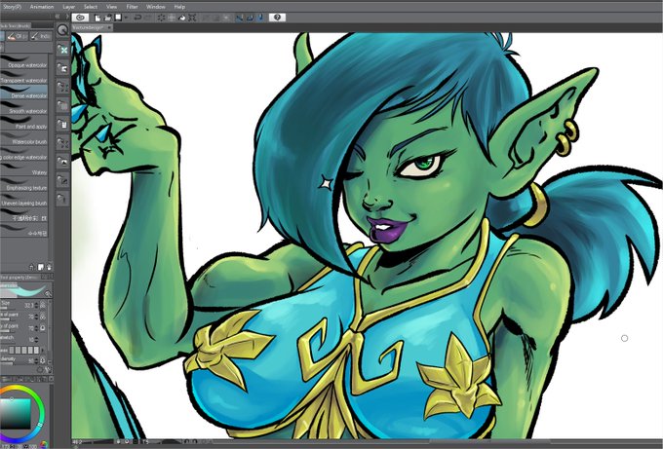
Task: Choose the Smooth watercolor brush
Action: pyautogui.click(x=23, y=108)
